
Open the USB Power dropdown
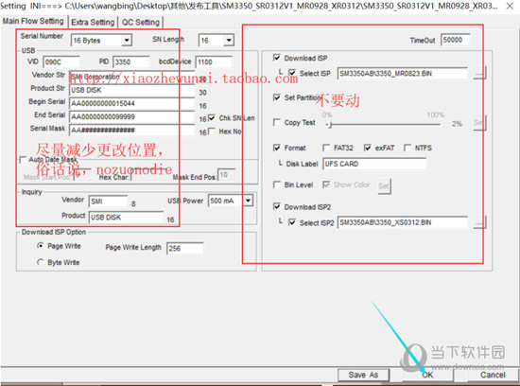click(248, 201)
